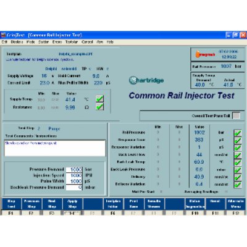This screenshot has height=247, width=247.
Task: Click the Max Pull In Width value 220
Action: click(98, 83)
